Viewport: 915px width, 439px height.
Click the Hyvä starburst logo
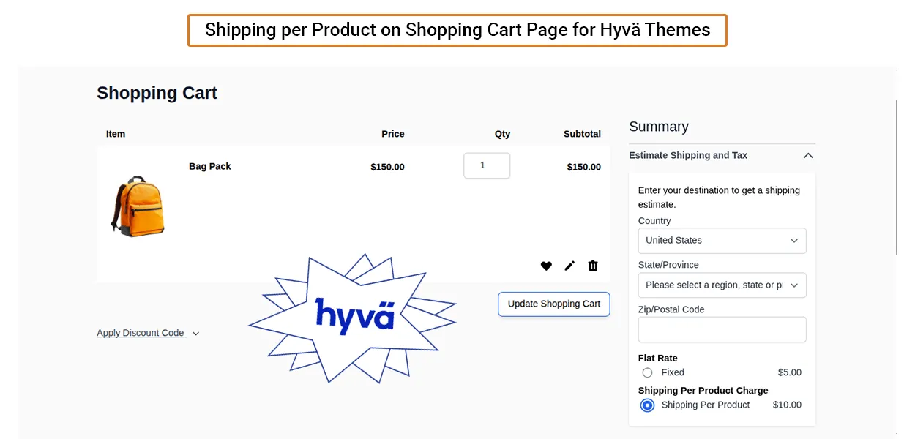click(354, 318)
